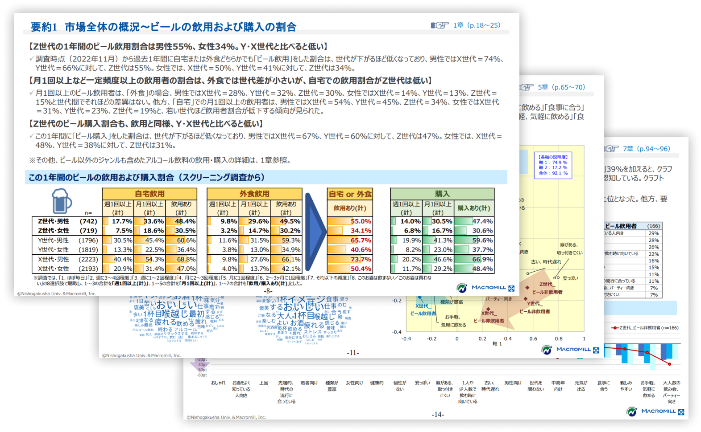This screenshot has height=432, width=701.
Task: Click the 親しみやすい axis label
Action: (626, 386)
